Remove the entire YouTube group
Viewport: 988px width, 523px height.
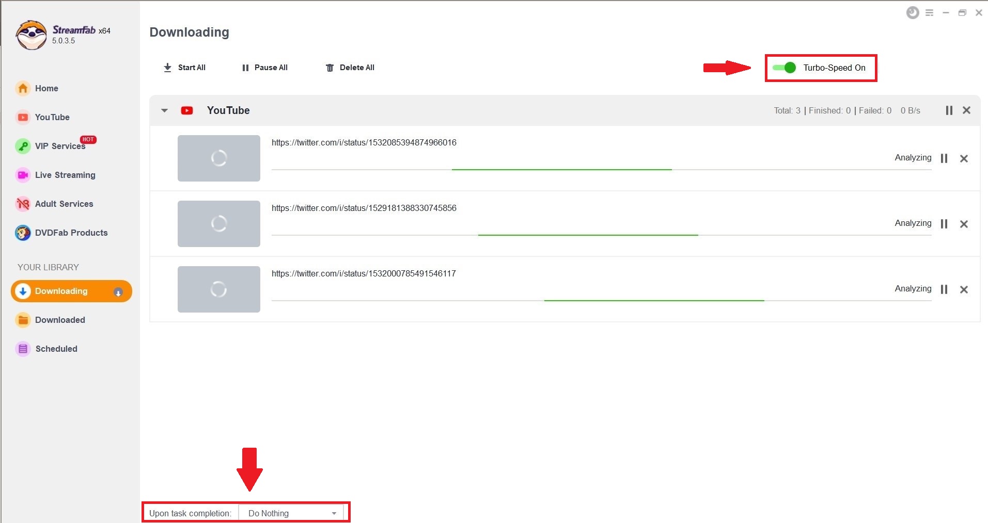coord(966,110)
